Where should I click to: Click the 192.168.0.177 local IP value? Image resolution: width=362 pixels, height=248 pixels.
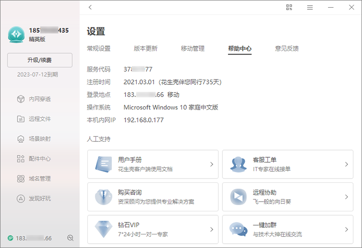(144, 120)
